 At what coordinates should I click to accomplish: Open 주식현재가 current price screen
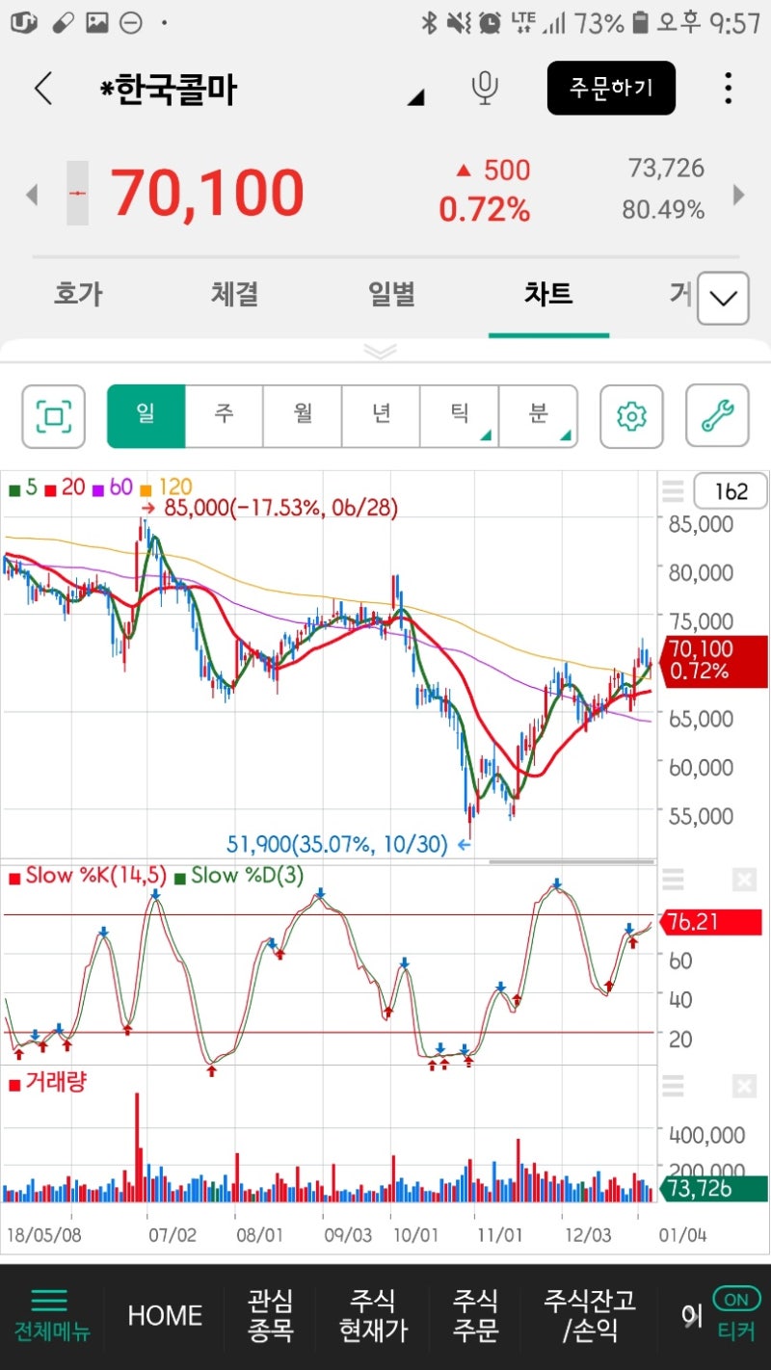click(373, 1316)
